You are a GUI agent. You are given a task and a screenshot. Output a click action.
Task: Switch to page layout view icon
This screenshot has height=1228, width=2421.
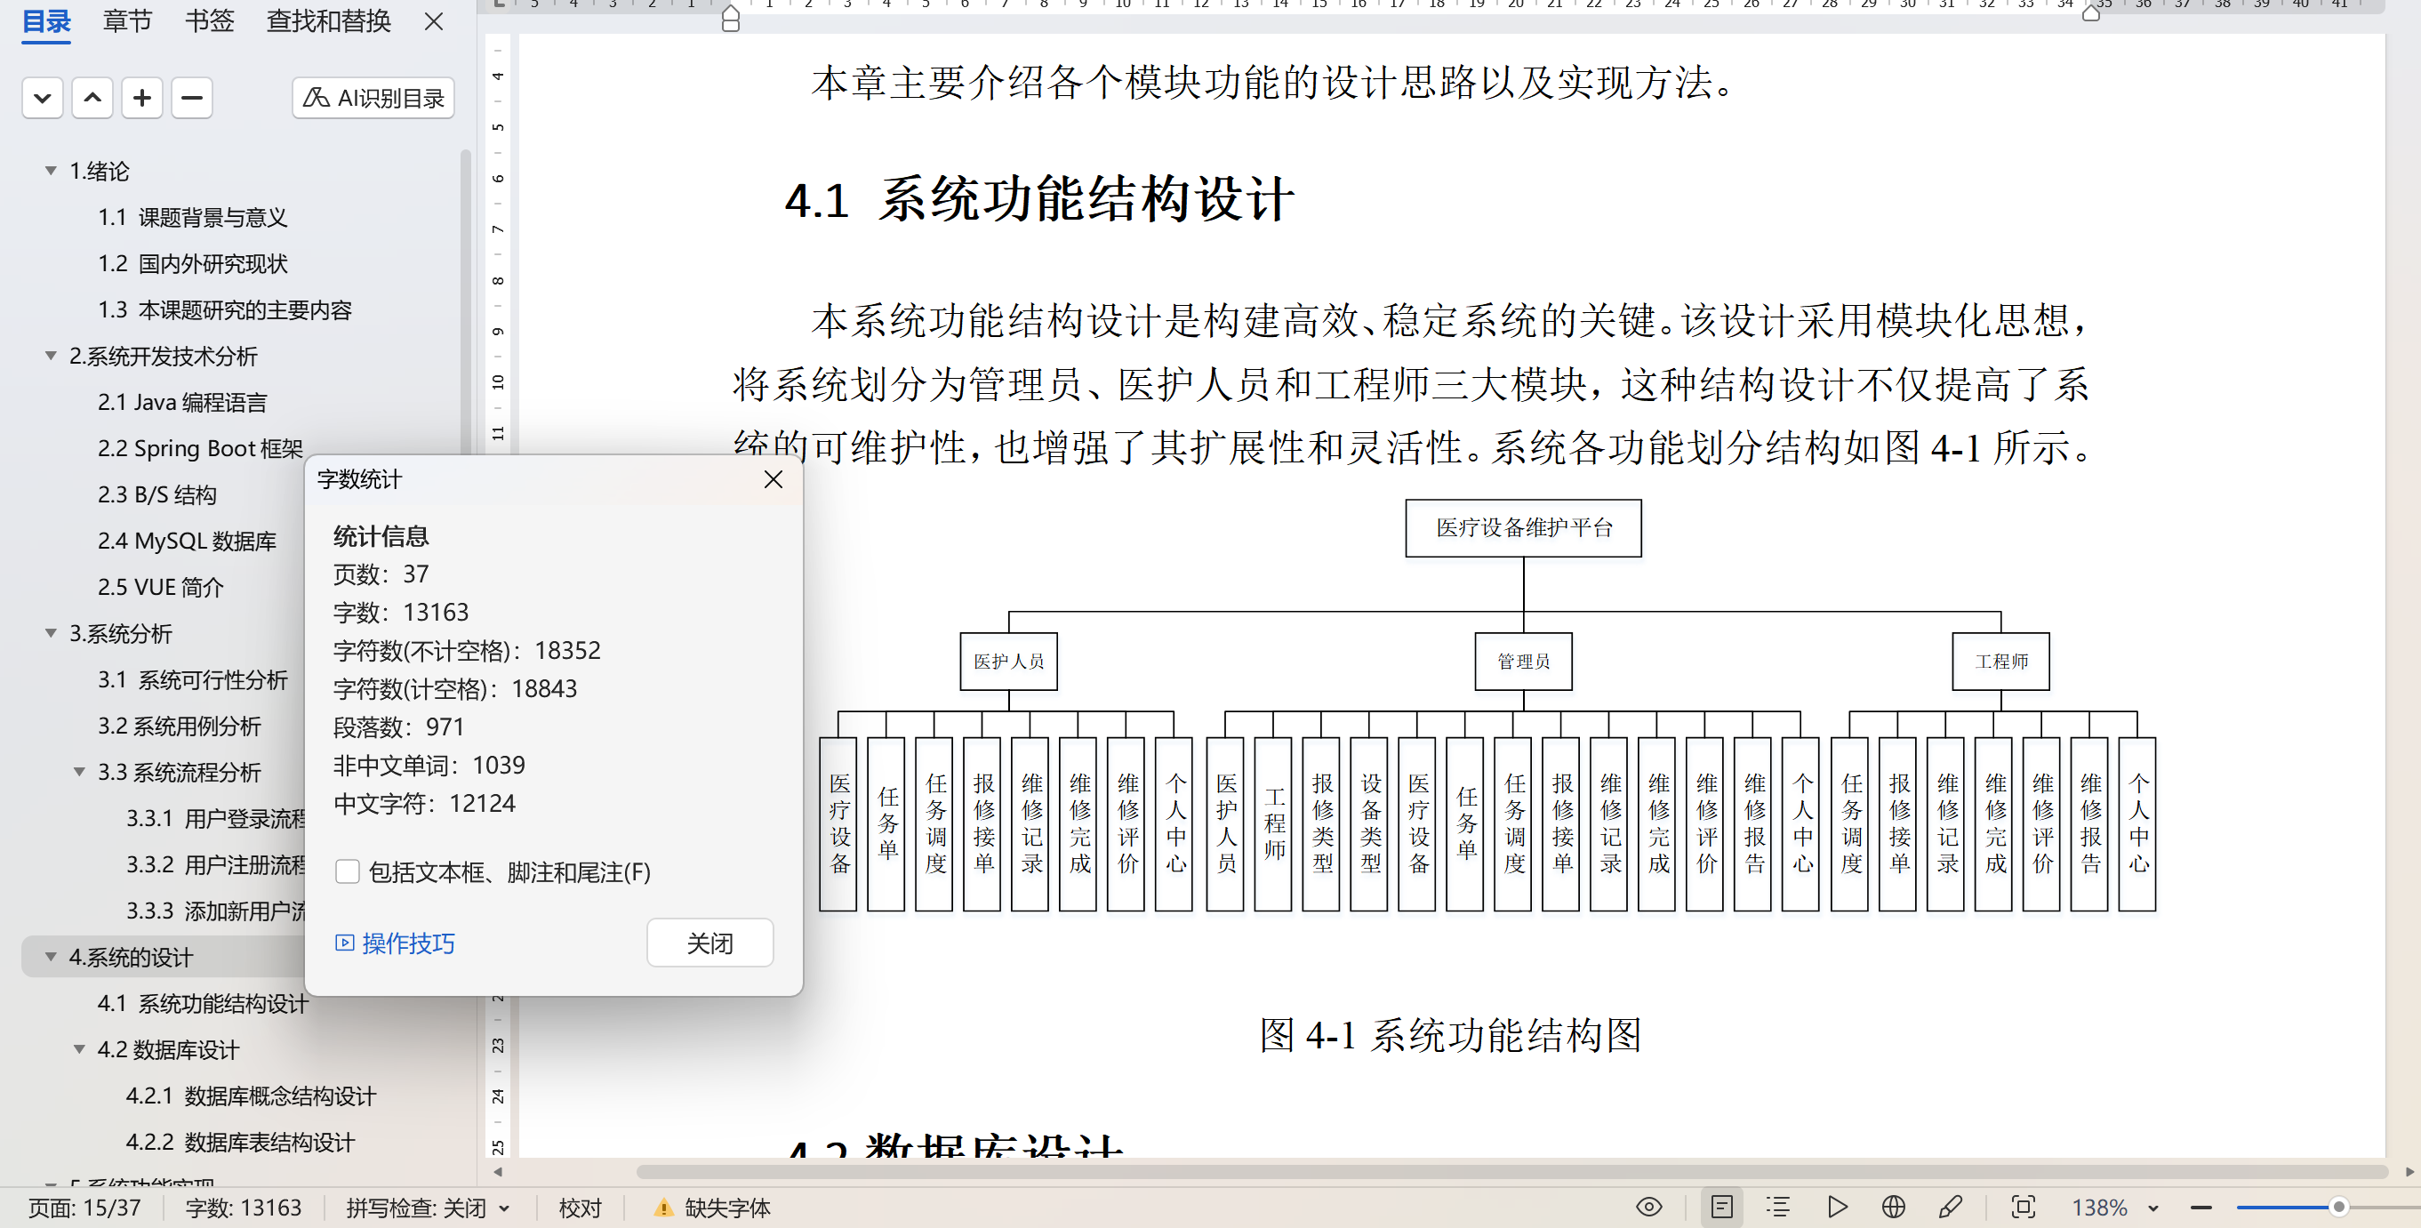1722,1207
